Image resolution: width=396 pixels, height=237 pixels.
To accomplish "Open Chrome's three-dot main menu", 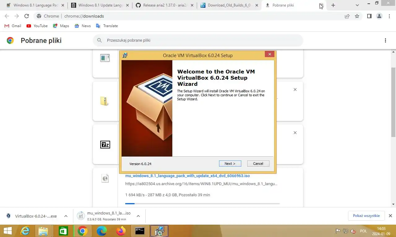I will coord(389,16).
